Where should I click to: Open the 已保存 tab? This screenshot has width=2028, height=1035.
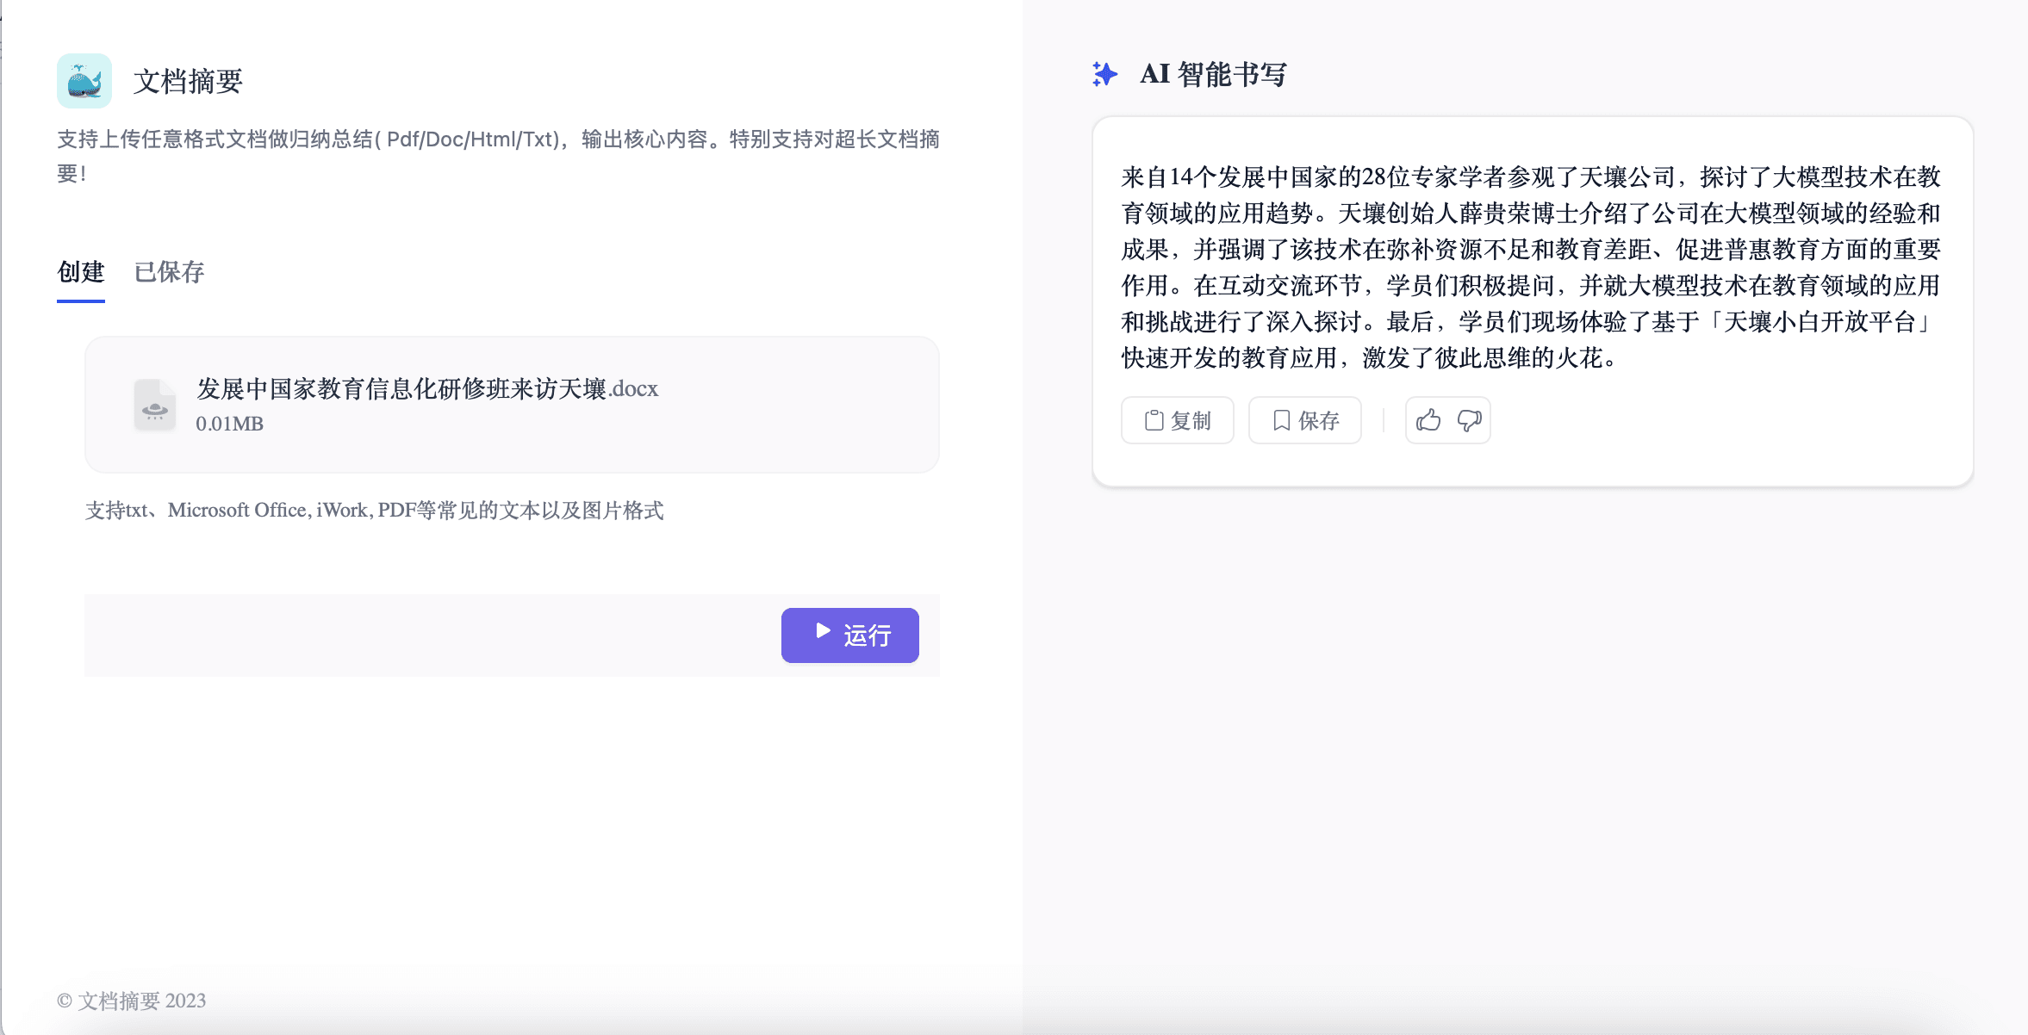[x=169, y=272]
